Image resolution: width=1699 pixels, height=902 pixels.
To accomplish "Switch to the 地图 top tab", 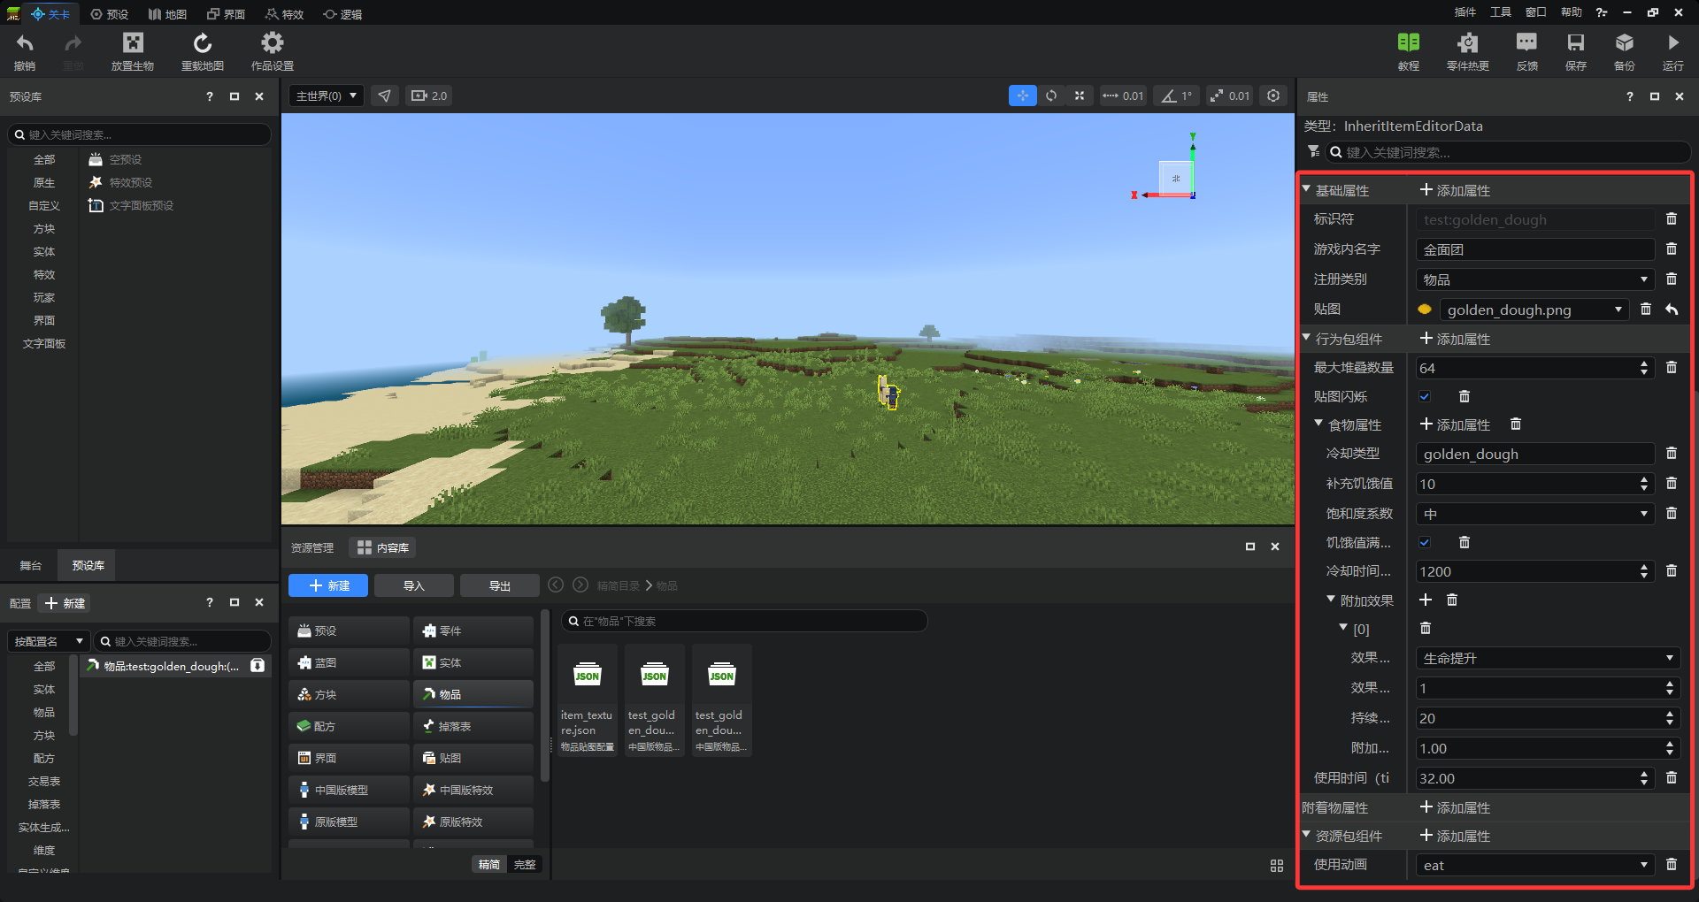I will click(x=167, y=13).
